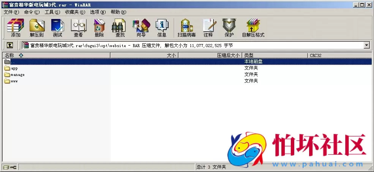Minimize the WinRAR window
Image resolution: width=374 pixels, height=172 pixels.
click(x=357, y=5)
